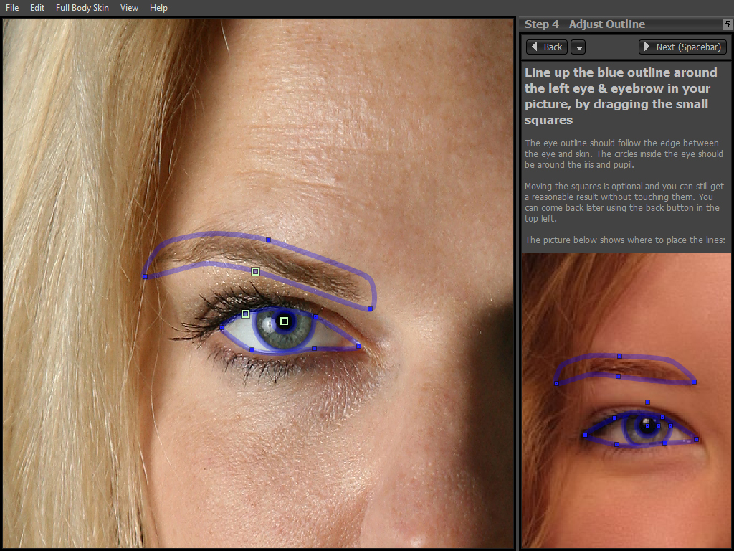Viewport: 734px width, 551px height.
Task: Click the lower eyelid left control point
Action: 252,349
